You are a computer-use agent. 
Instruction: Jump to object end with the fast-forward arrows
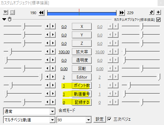click(x=122, y=13)
